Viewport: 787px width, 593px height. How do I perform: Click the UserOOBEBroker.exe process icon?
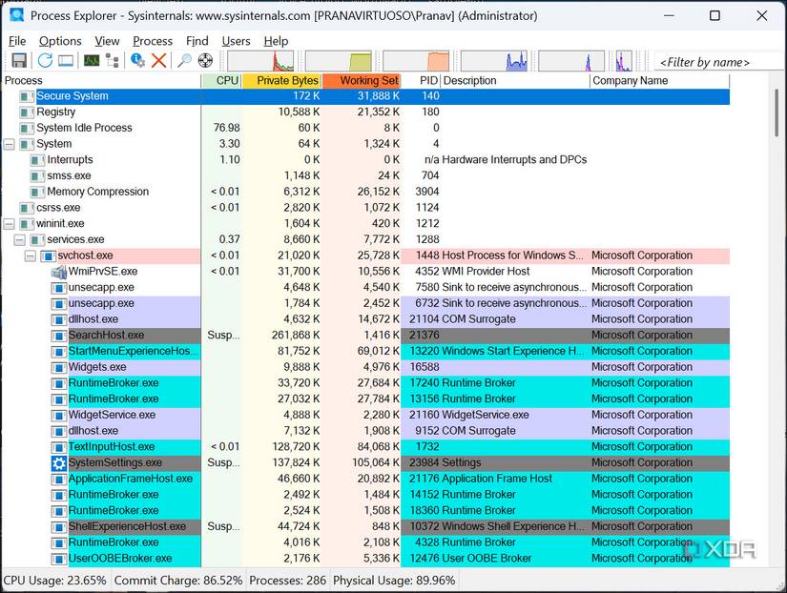point(59,559)
